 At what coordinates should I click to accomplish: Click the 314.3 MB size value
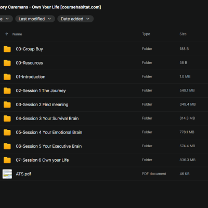click(187, 118)
